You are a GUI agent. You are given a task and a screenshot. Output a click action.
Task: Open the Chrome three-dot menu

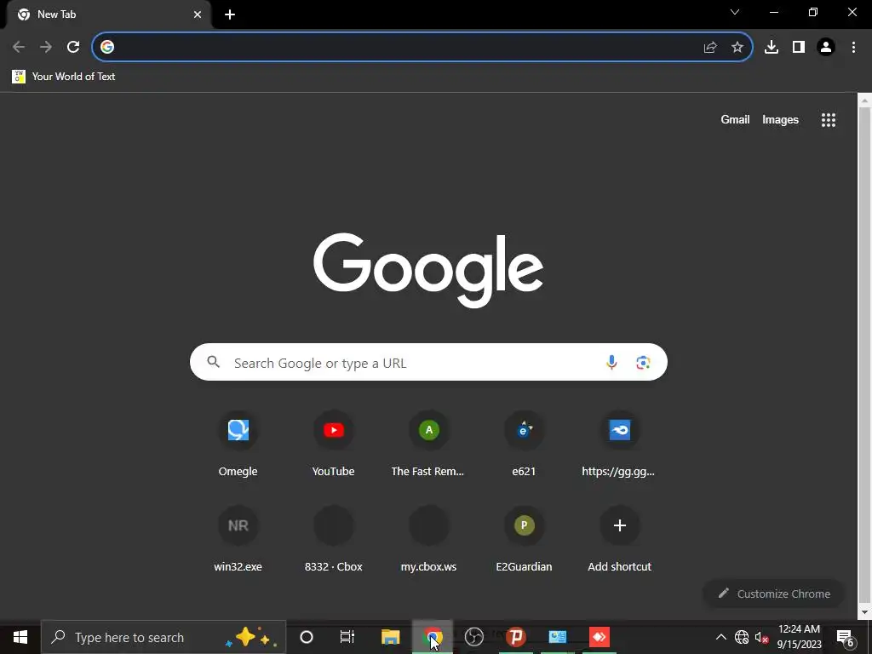pyautogui.click(x=853, y=47)
